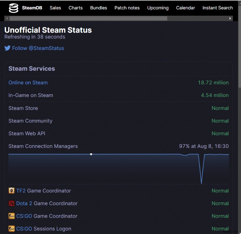Open Patch notes in navigation bar

[127, 8]
